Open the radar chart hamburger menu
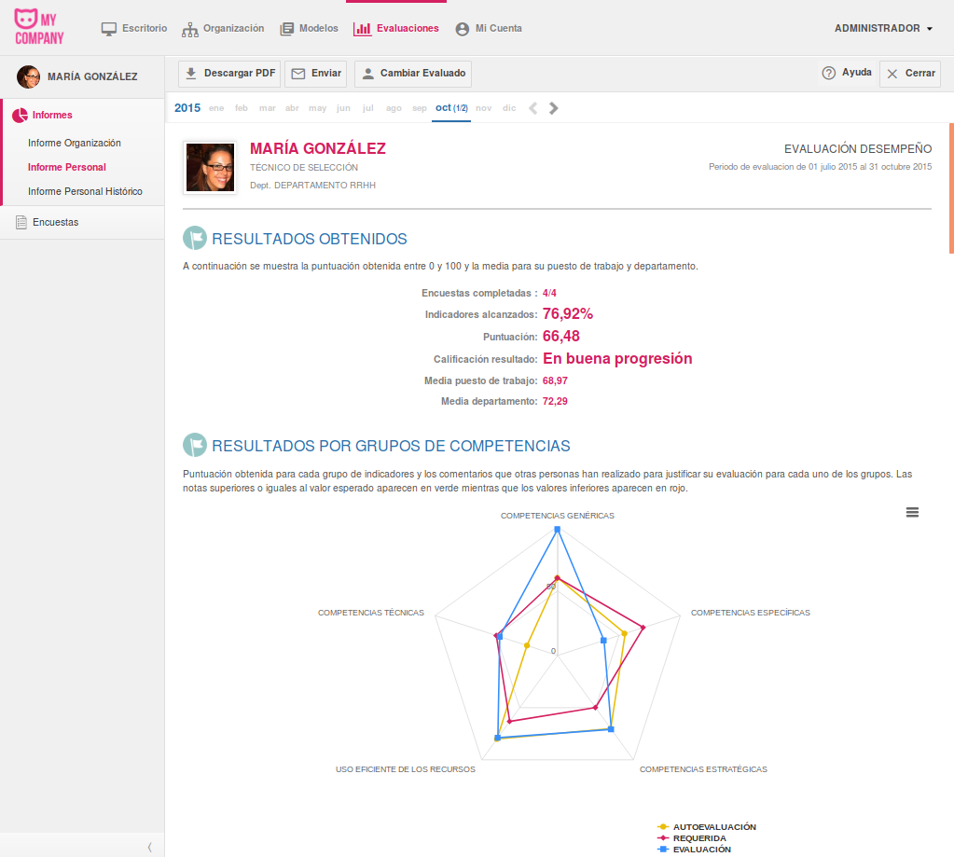 click(912, 512)
